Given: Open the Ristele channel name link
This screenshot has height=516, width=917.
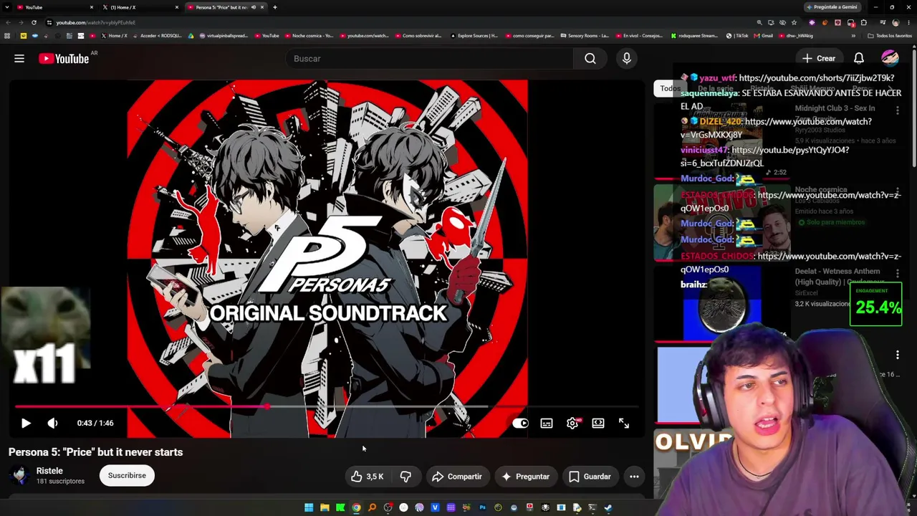Looking at the screenshot, I should [x=49, y=471].
